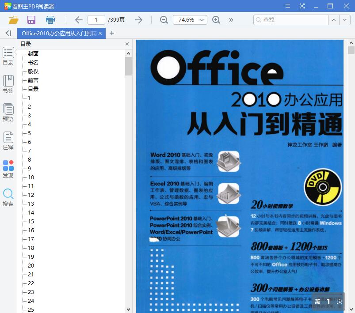Open the 预览 thumbnails panel
The image size is (355, 313).
pyautogui.click(x=8, y=113)
